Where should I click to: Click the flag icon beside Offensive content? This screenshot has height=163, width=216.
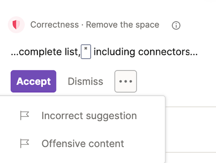pyautogui.click(x=25, y=143)
